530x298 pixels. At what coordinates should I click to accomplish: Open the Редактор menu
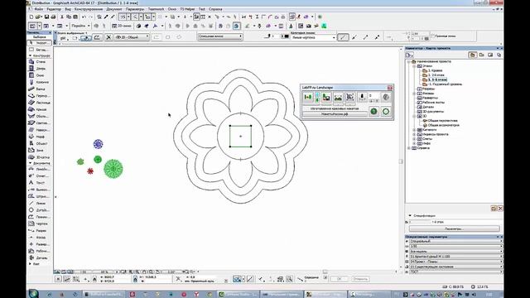point(54,9)
